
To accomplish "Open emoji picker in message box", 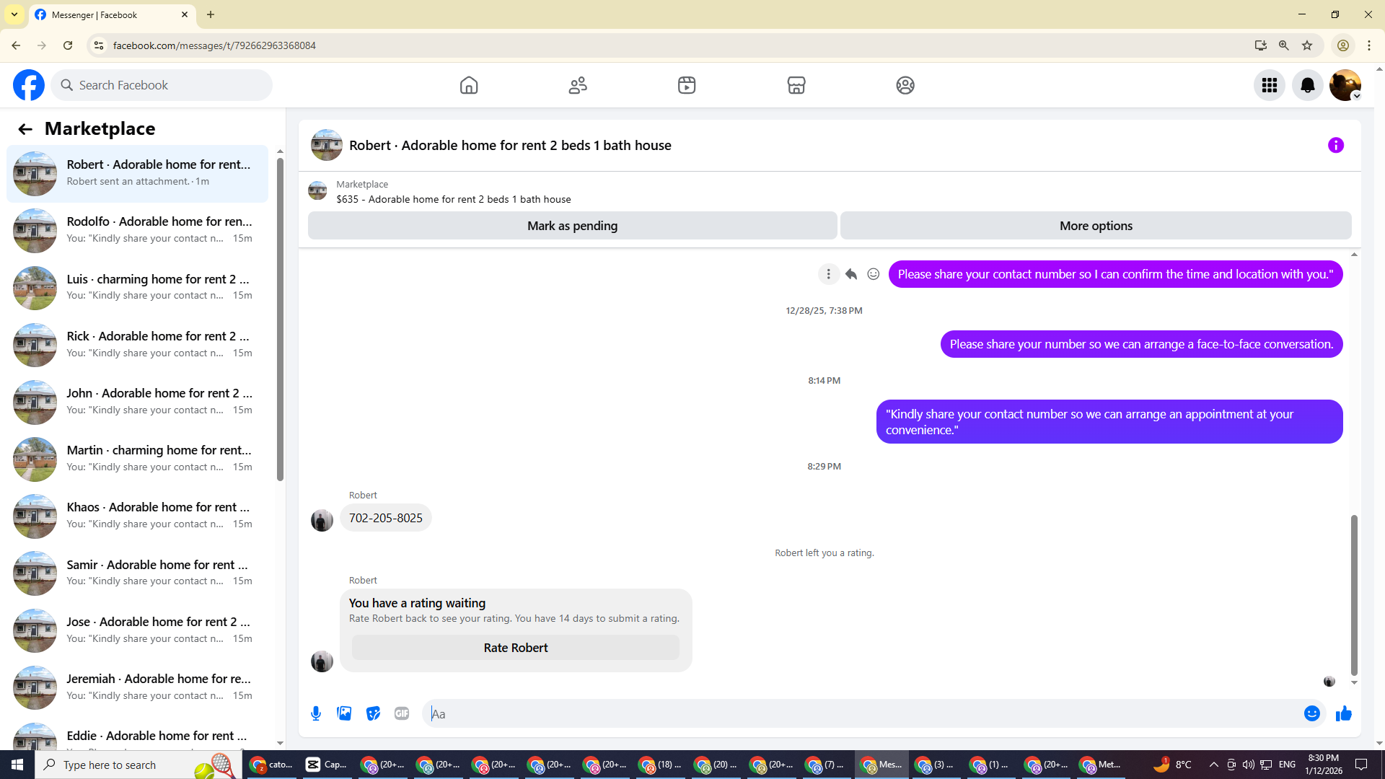I will pyautogui.click(x=1311, y=713).
